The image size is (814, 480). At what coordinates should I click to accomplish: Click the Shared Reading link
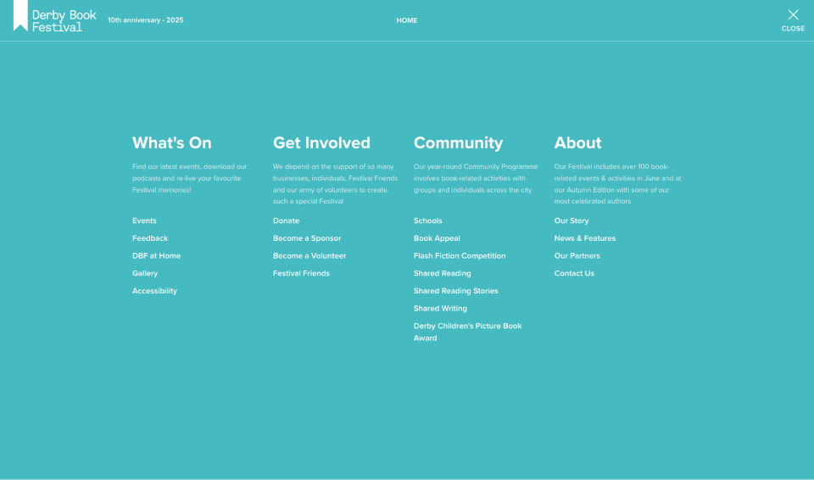[443, 274]
